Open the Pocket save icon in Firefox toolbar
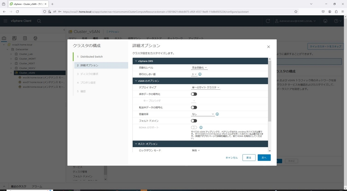Screen dimensions: 347x191 point(323,12)
